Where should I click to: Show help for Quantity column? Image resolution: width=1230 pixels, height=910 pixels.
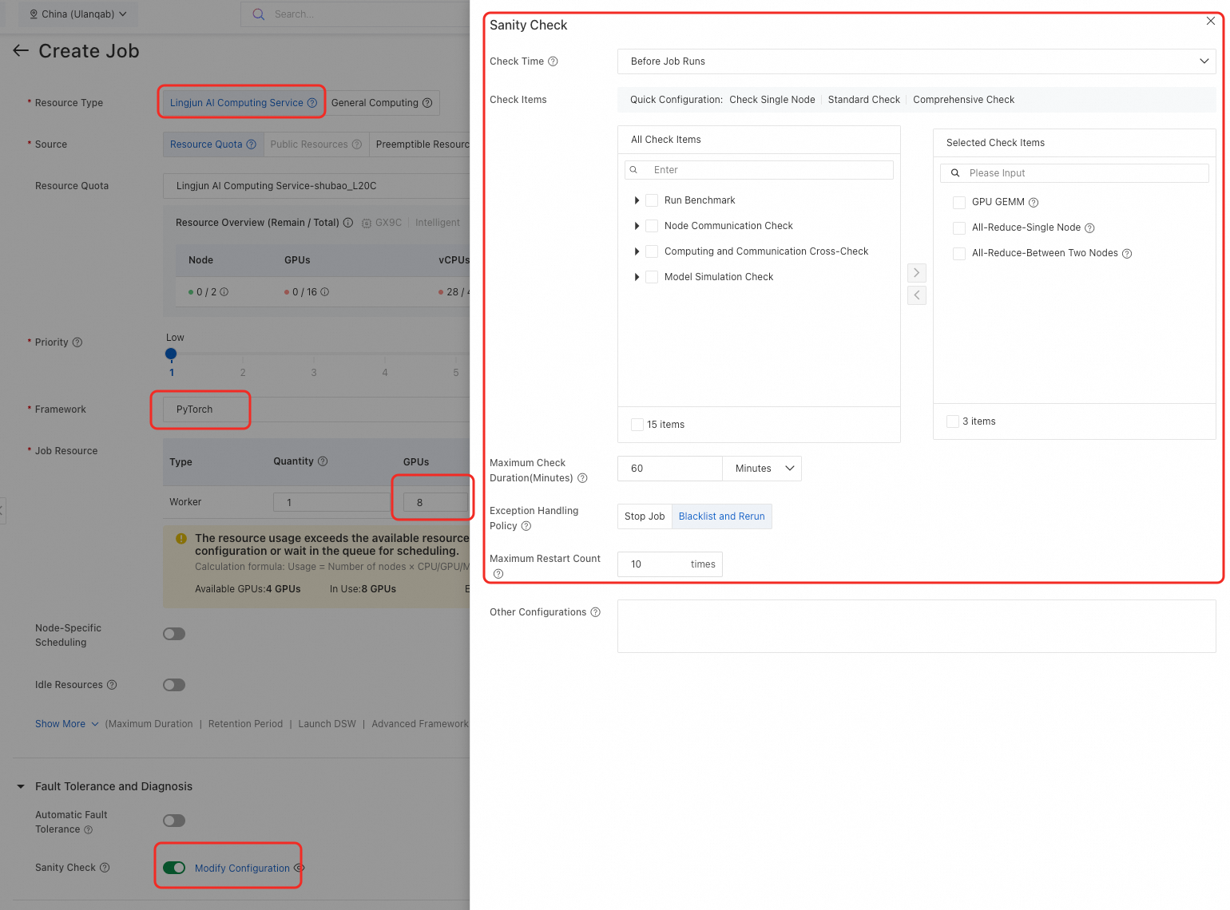point(323,461)
